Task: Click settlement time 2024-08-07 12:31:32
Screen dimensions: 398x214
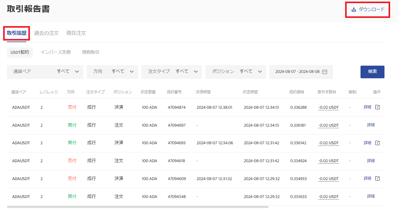Action: pyautogui.click(x=214, y=179)
